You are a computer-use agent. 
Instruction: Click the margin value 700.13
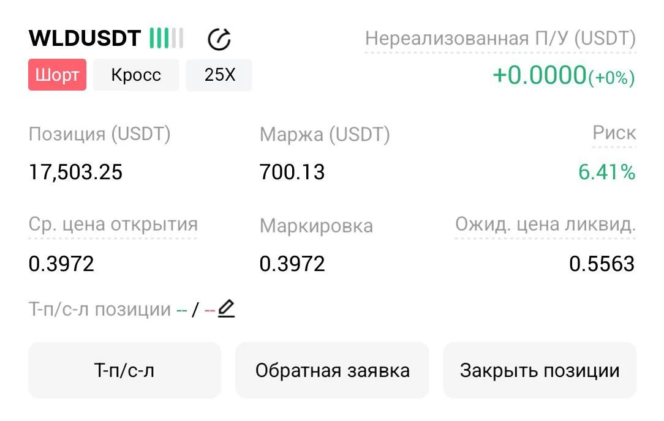coord(292,172)
